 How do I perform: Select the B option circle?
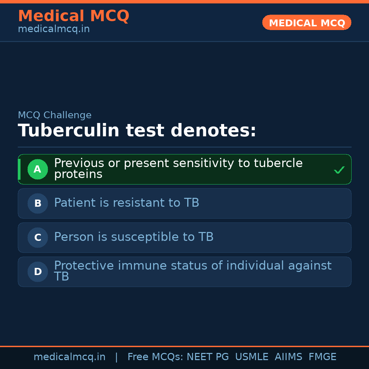(38, 203)
